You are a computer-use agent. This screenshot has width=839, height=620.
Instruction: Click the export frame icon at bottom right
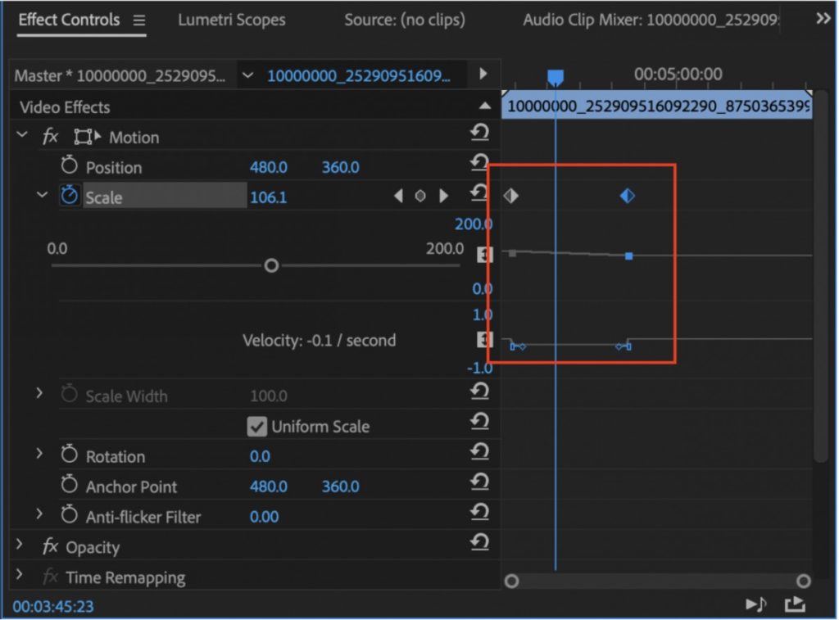pos(794,604)
